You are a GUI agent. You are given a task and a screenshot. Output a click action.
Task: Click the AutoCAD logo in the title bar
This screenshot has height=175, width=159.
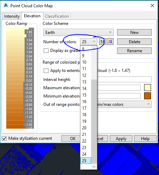click(x=6, y=6)
